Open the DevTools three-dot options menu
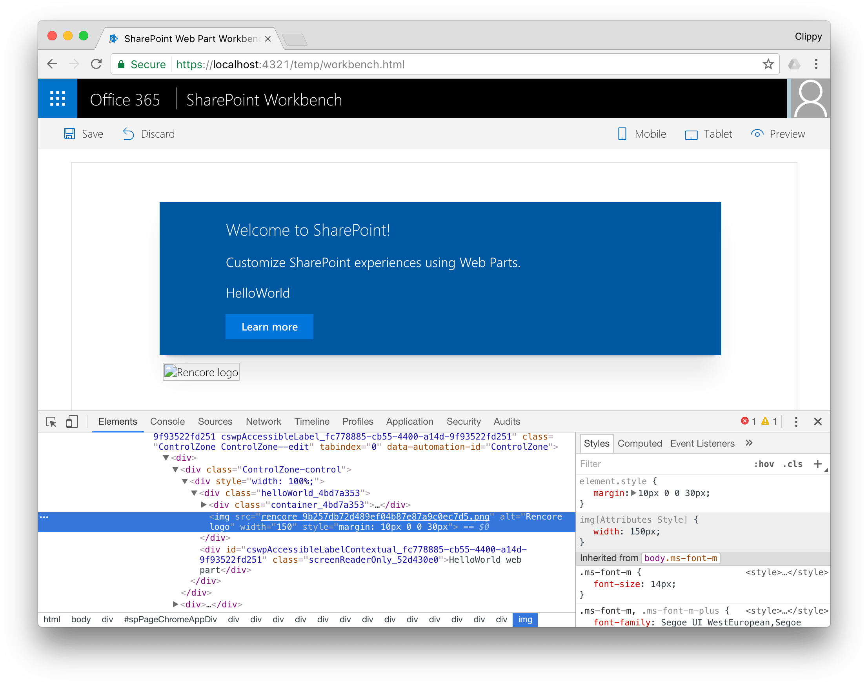The height and width of the screenshot is (685, 868). pyautogui.click(x=795, y=422)
